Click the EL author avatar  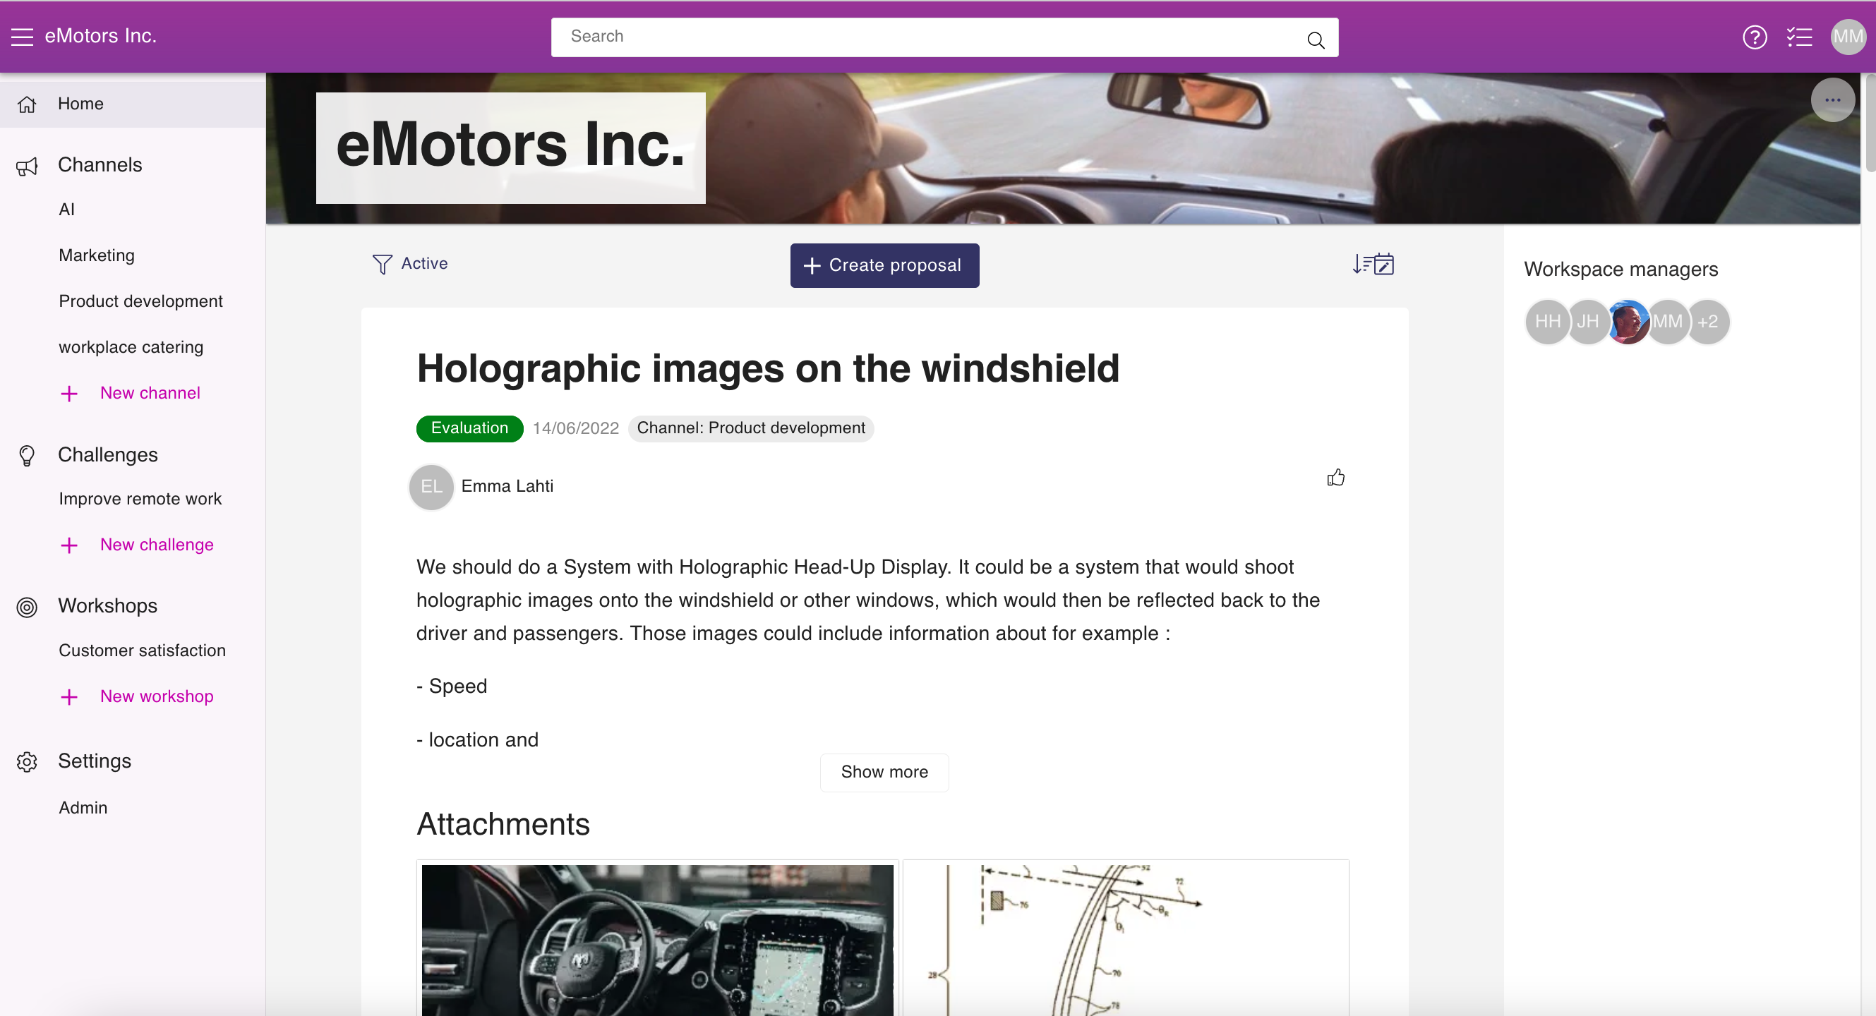pos(431,487)
